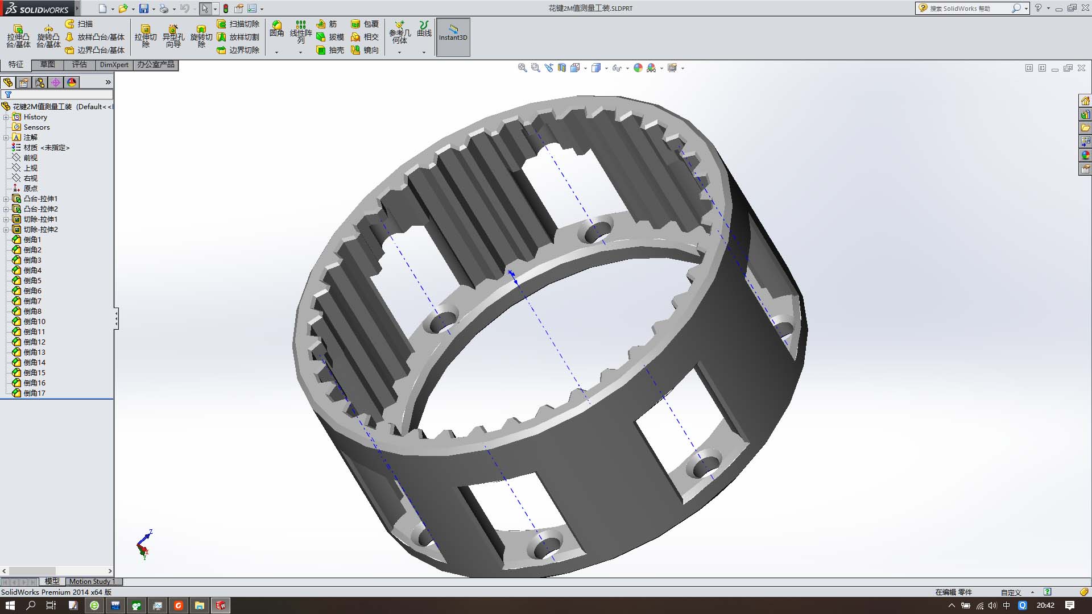This screenshot has width=1092, height=614.
Task: Open the Windows Start menu
Action: click(10, 605)
